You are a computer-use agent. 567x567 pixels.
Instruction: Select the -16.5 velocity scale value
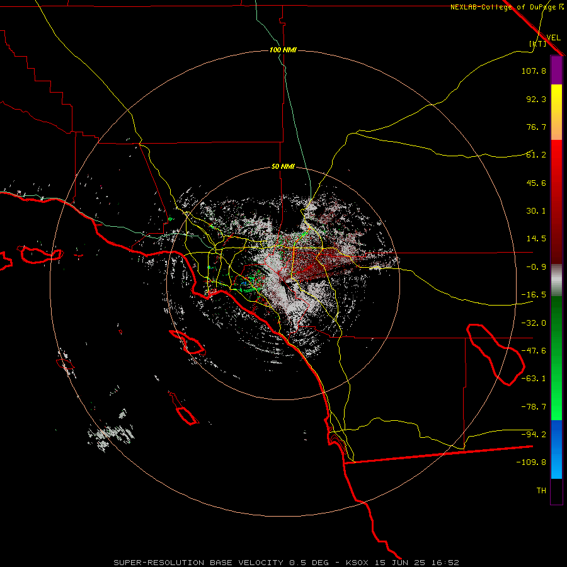[534, 295]
